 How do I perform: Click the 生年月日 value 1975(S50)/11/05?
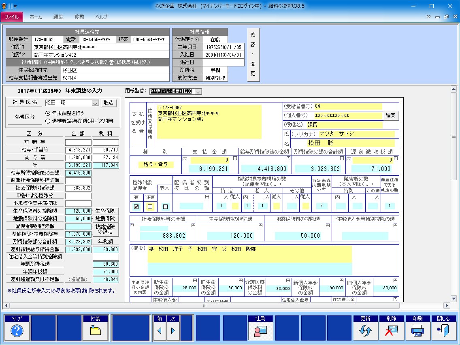tap(224, 47)
